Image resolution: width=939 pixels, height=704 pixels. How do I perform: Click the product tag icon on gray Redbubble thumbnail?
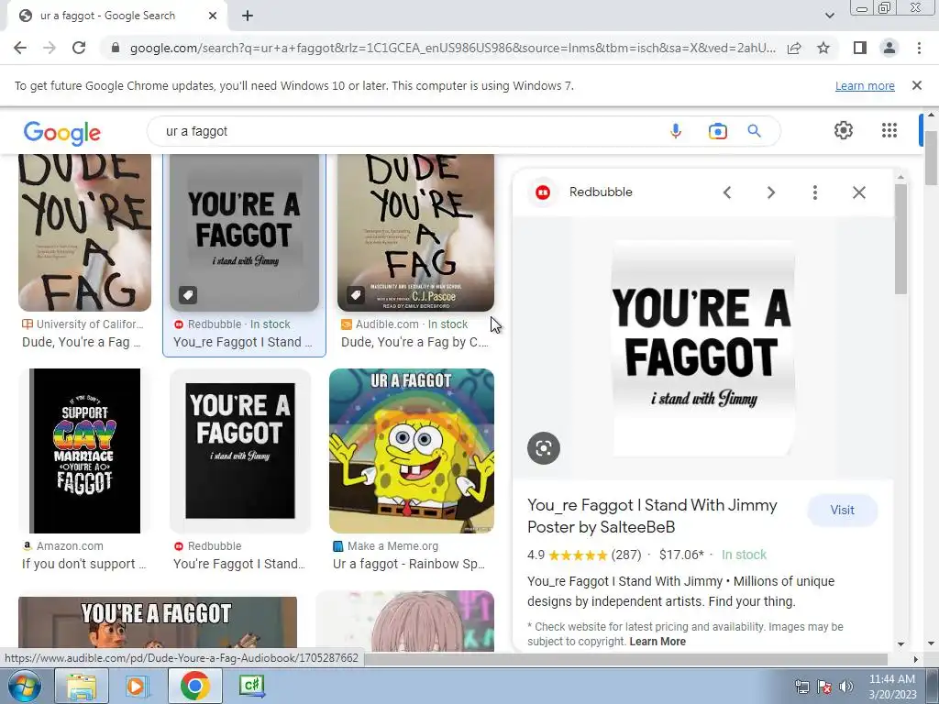point(188,294)
